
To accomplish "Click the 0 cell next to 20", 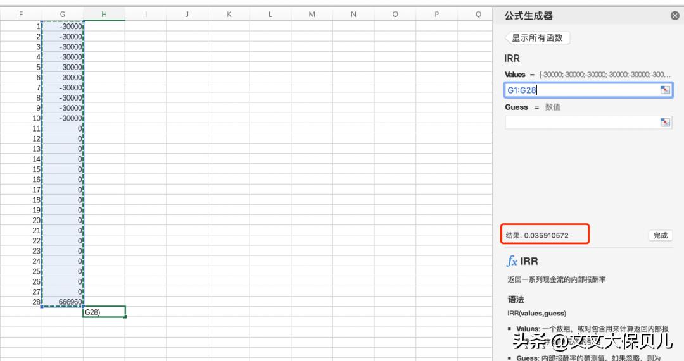I will click(x=62, y=221).
